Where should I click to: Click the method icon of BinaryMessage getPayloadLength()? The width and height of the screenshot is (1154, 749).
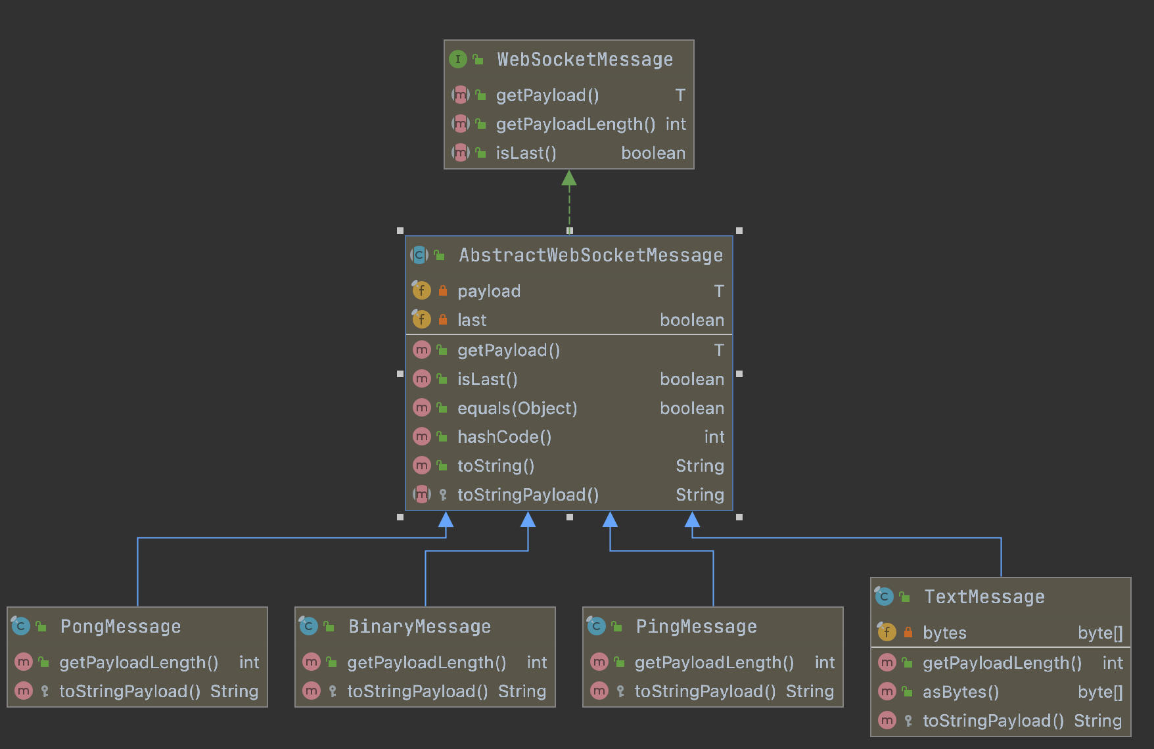(312, 662)
